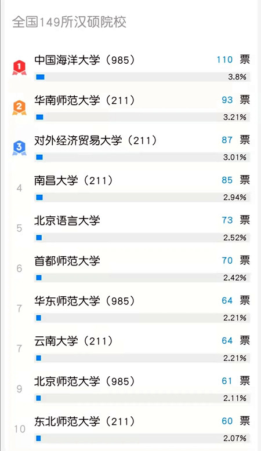Click the rank number 10 label
The image size is (261, 451).
click(20, 429)
